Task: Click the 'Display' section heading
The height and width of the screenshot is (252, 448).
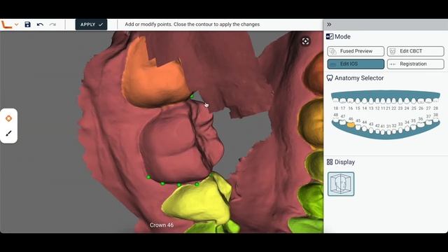Action: (344, 162)
